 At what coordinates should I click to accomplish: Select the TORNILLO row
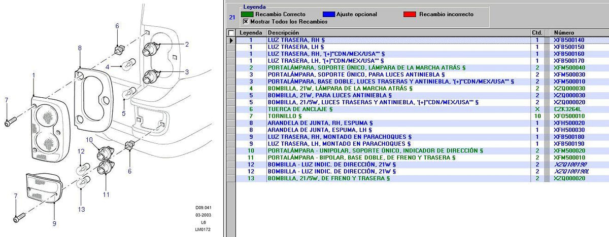pyautogui.click(x=423, y=115)
